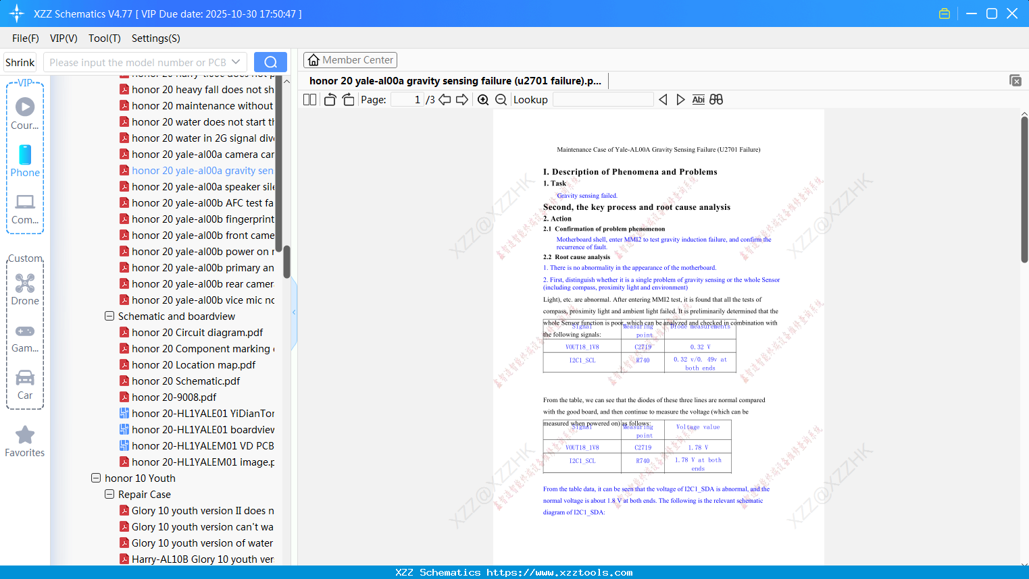1029x579 pixels.
Task: Click the binoculars search icon
Action: click(x=716, y=100)
